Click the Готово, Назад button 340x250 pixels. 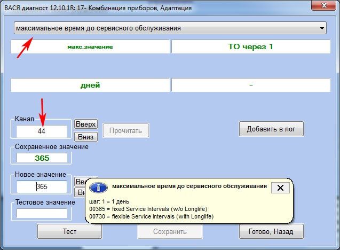click(x=271, y=231)
